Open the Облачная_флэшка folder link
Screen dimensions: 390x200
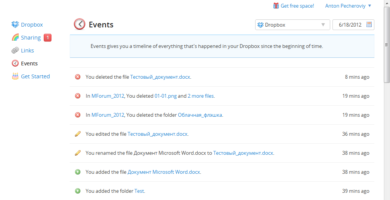point(200,115)
